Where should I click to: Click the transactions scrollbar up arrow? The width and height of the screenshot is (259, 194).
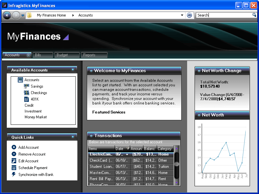(x=176, y=148)
